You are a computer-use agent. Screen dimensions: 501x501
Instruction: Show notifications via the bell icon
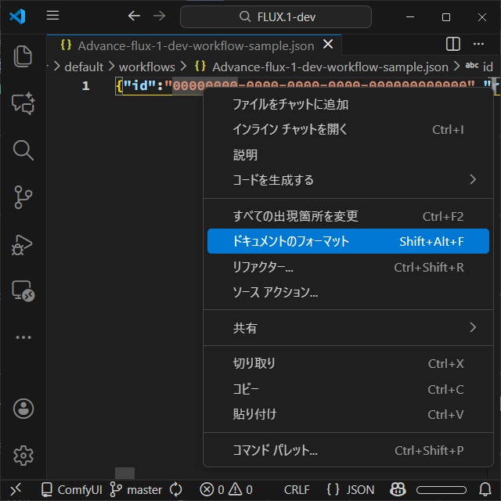click(x=485, y=489)
